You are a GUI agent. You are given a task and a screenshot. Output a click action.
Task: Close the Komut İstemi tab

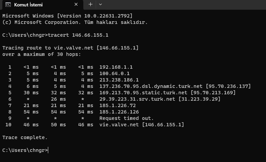tap(76, 4)
